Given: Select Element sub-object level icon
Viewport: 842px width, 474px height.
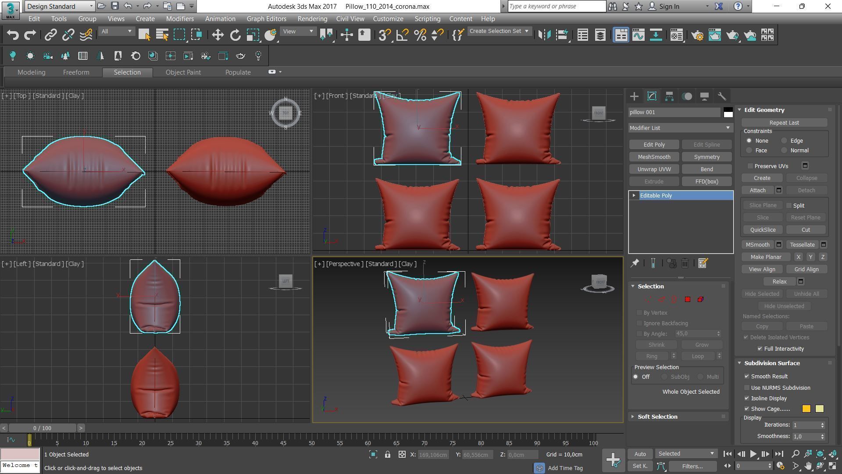Looking at the screenshot, I should [x=700, y=299].
